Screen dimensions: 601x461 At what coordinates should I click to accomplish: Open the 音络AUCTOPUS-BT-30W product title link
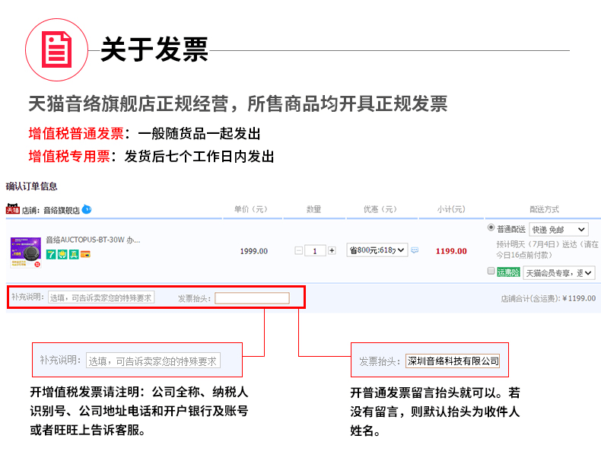click(93, 240)
